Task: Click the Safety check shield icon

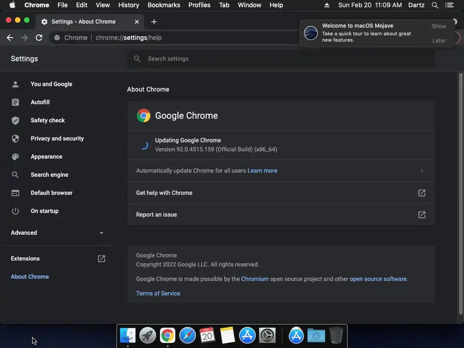Action: [15, 121]
